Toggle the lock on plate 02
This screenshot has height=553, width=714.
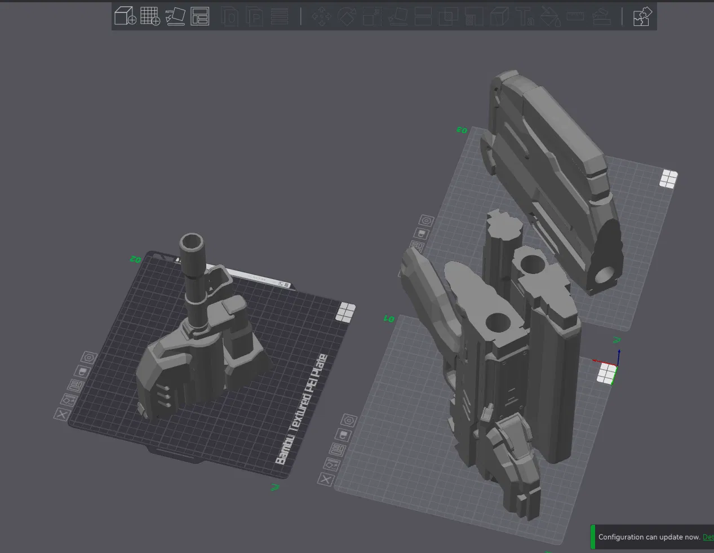pyautogui.click(x=82, y=372)
